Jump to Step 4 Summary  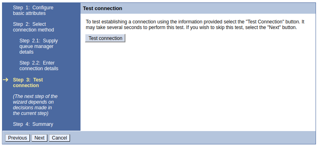pyautogui.click(x=33, y=124)
